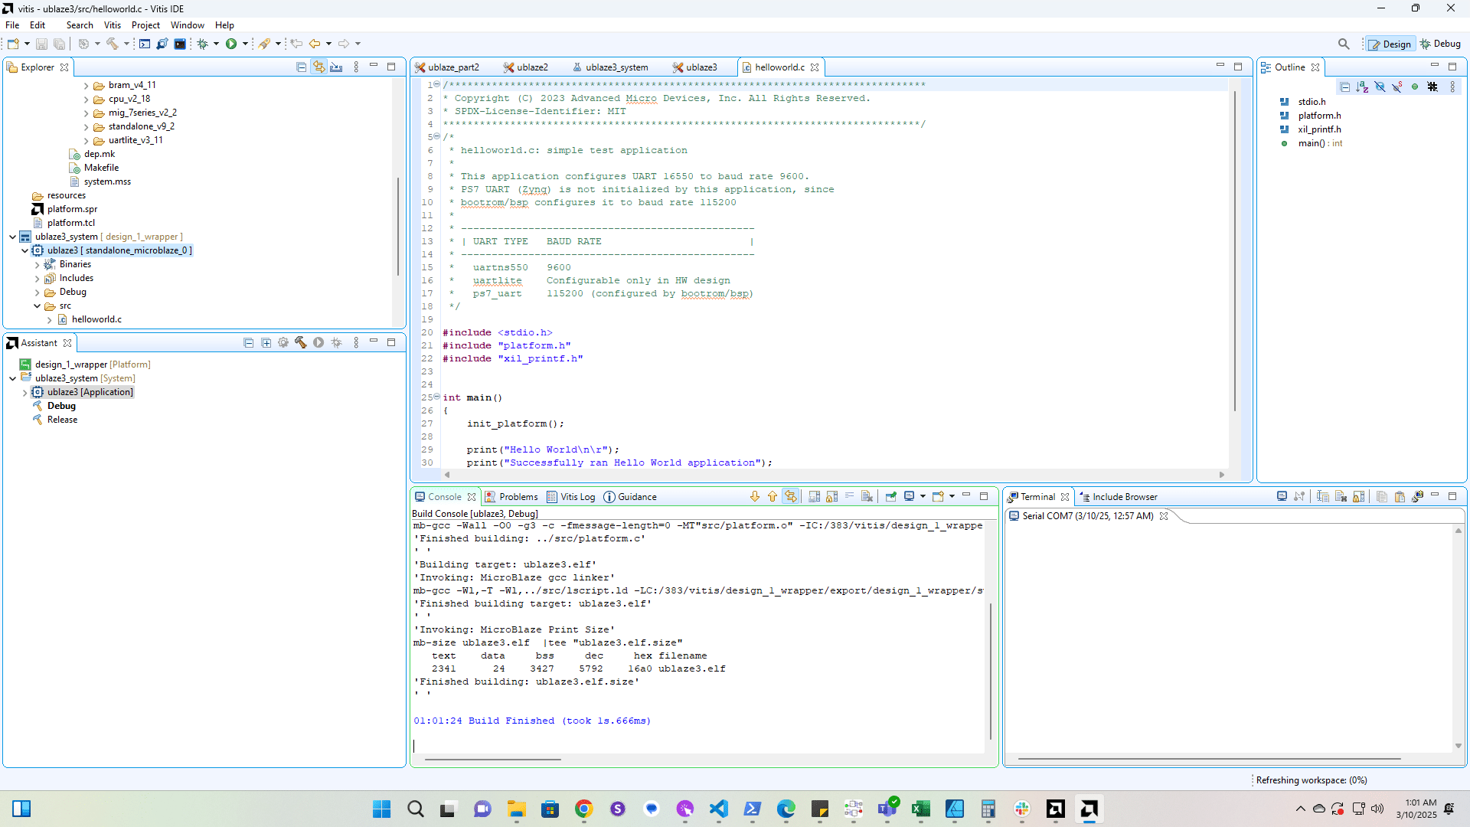Switch to the ublaze3_system editor tab
Screen dimensions: 1470x827
tap(616, 67)
